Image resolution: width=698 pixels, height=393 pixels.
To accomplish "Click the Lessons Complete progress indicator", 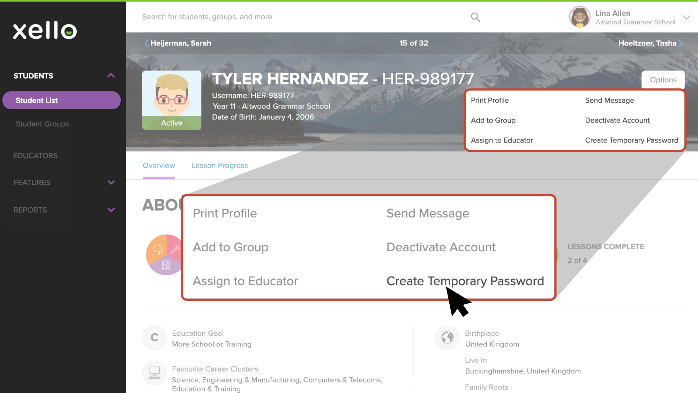I will tap(605, 253).
